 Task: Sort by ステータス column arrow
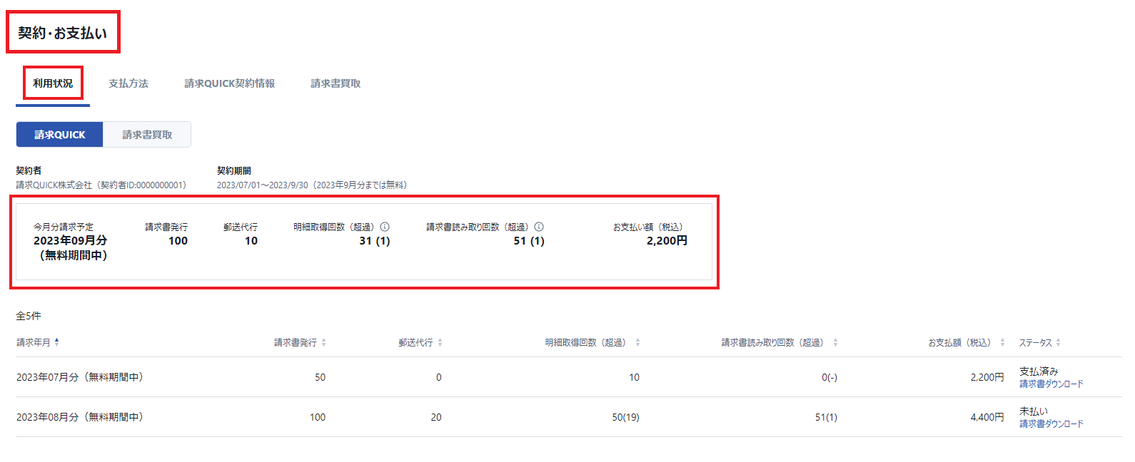click(1058, 342)
